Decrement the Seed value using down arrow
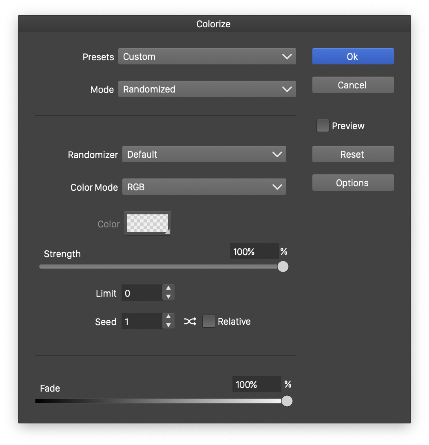 pos(168,326)
